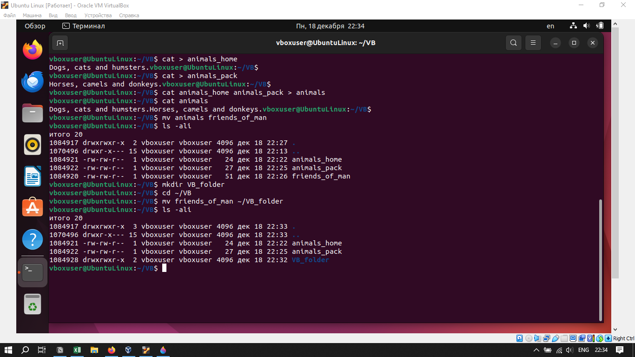Open Windows notification center icon
This screenshot has width=635, height=357.
(620, 350)
